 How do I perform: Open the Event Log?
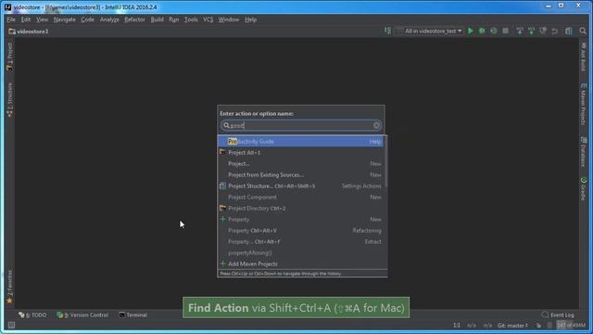point(558,315)
